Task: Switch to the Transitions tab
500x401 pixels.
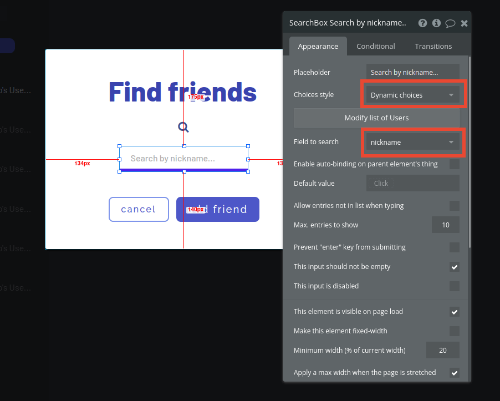Action: pyautogui.click(x=433, y=46)
